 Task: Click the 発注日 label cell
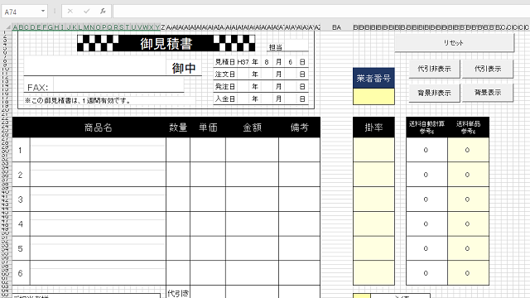coord(224,86)
